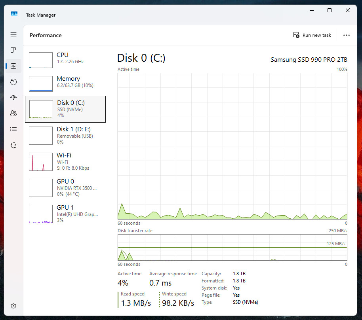The width and height of the screenshot is (362, 320).
Task: Click the 4% active time value
Action: click(123, 283)
